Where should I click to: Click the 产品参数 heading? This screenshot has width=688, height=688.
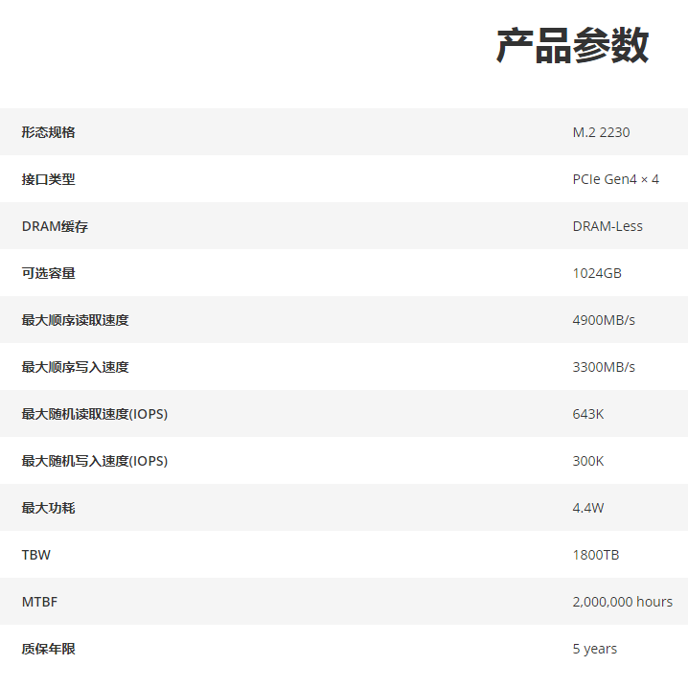(572, 45)
